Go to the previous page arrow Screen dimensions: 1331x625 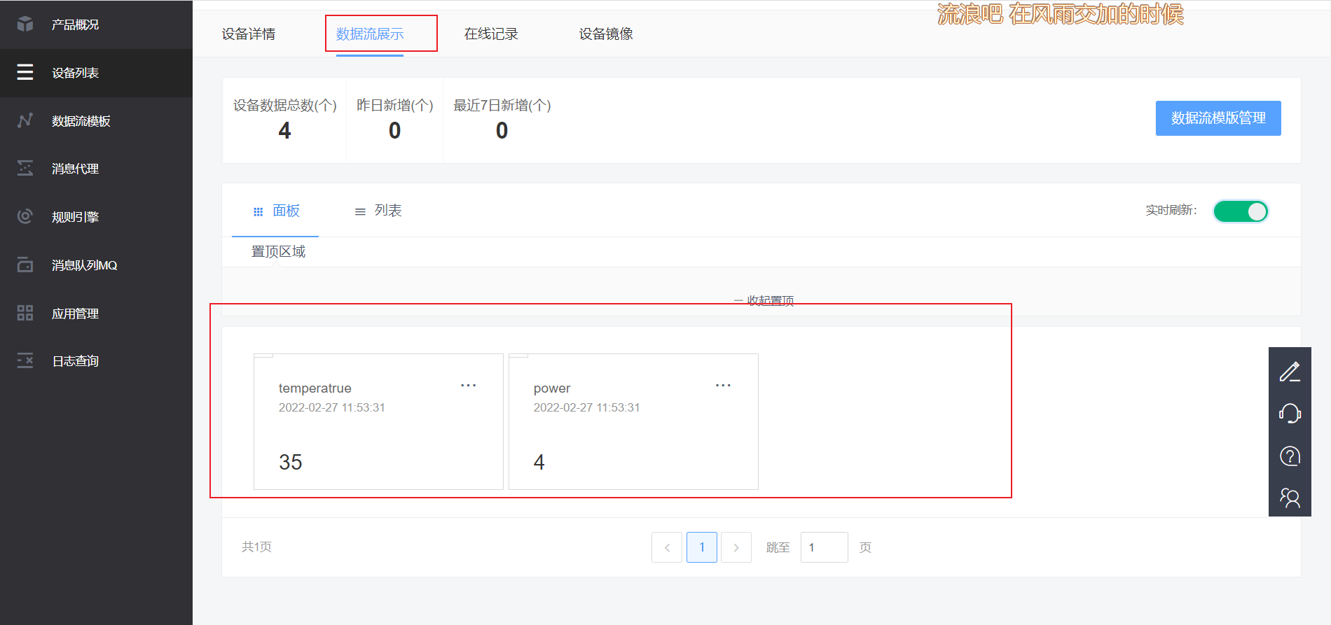point(667,547)
